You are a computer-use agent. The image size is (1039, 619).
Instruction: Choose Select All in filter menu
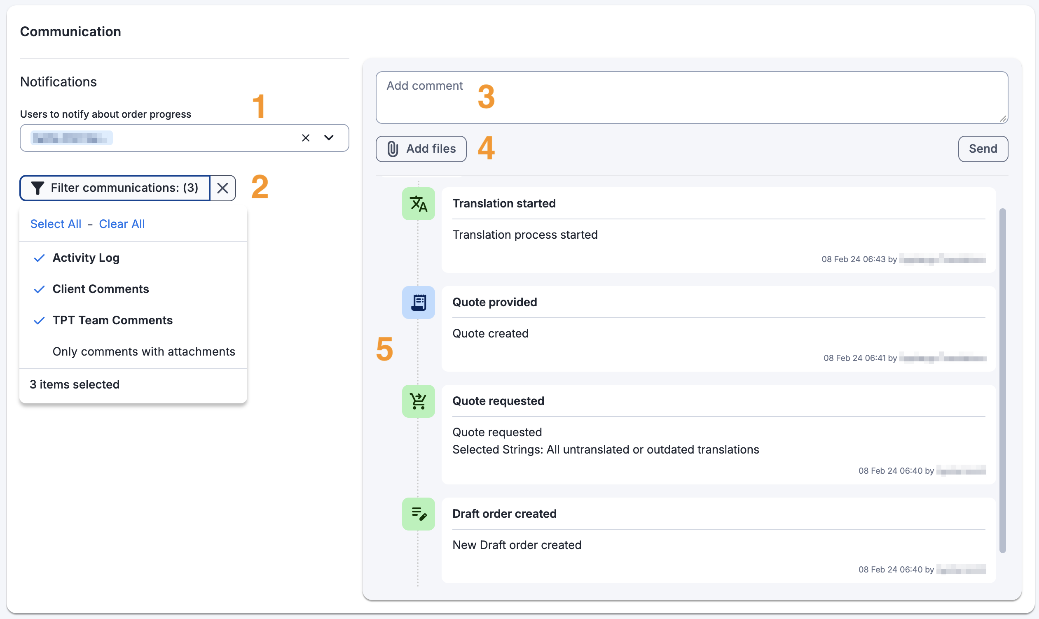56,224
